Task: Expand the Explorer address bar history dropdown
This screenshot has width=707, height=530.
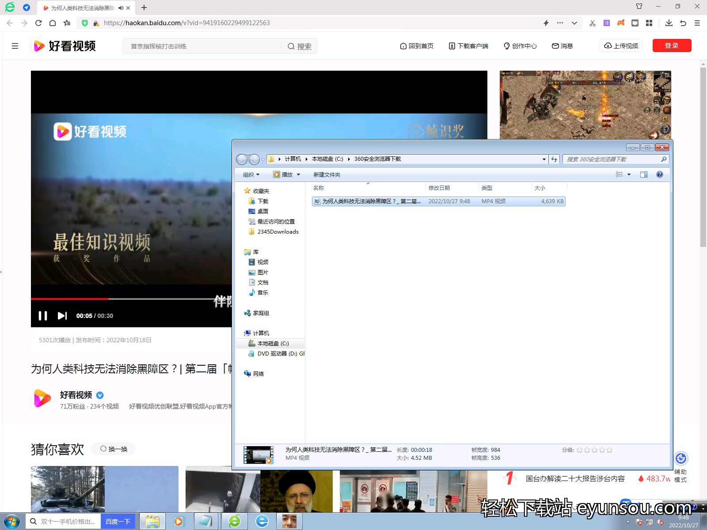Action: [544, 159]
